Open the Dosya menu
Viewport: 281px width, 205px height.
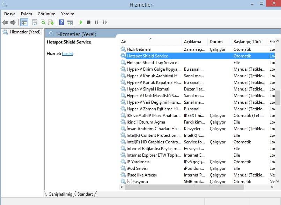pos(10,14)
